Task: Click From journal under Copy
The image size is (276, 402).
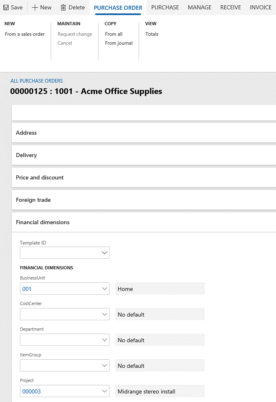Action: click(x=119, y=43)
